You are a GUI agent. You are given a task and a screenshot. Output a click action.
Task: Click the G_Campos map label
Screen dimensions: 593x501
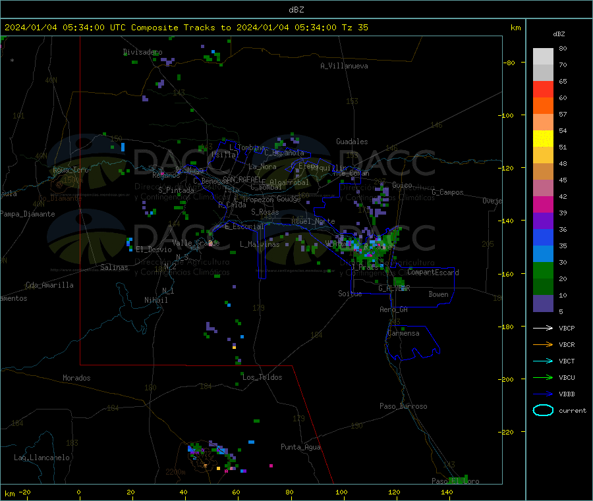click(447, 192)
